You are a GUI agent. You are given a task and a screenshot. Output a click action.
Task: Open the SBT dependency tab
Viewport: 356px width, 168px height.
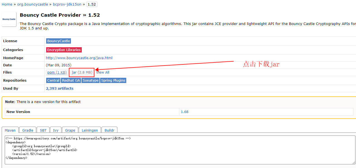43,130
